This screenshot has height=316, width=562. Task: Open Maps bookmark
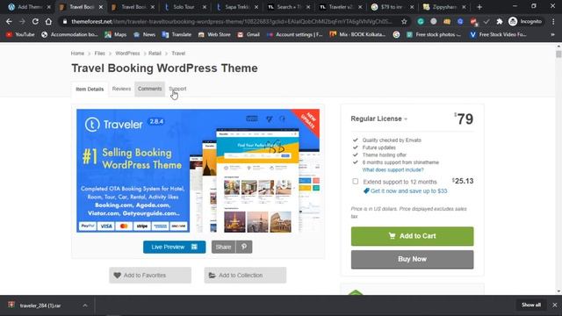116,34
